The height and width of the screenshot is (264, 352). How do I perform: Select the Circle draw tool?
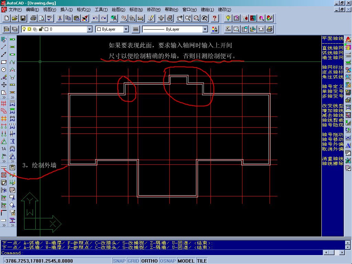[x=4, y=69]
